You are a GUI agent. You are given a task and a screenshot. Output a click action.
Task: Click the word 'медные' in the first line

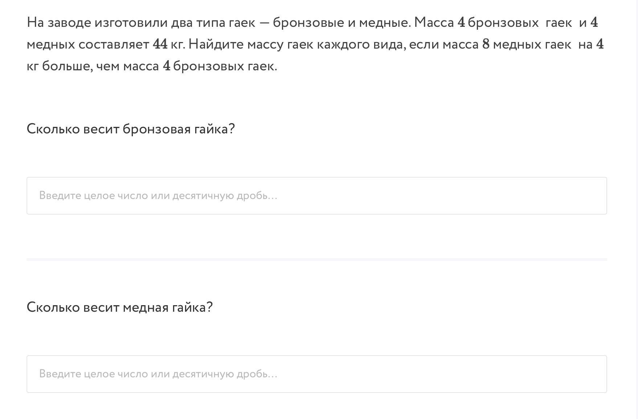(x=385, y=22)
